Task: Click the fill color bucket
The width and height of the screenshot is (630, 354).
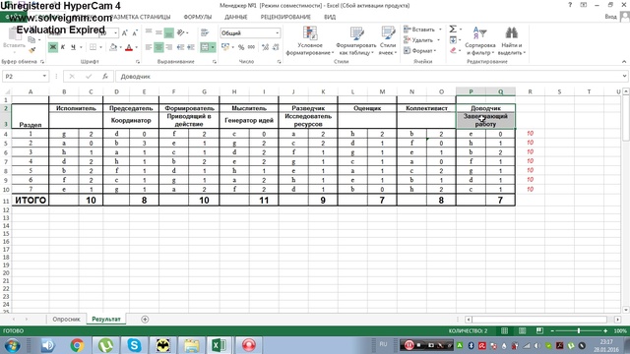Action: pos(113,47)
